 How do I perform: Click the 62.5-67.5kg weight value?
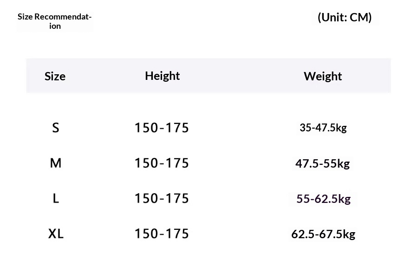(323, 234)
